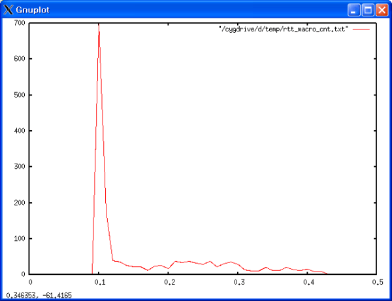392x301 pixels.
Task: Minimize the Gnuplot window
Action: 353,10
